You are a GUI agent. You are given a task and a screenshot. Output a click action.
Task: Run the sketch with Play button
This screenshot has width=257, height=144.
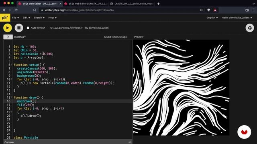[x=8, y=28]
